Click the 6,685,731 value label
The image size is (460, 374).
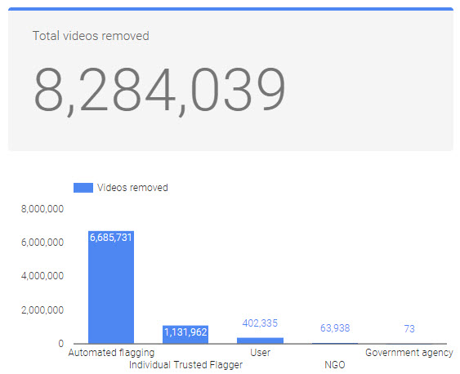(x=111, y=238)
